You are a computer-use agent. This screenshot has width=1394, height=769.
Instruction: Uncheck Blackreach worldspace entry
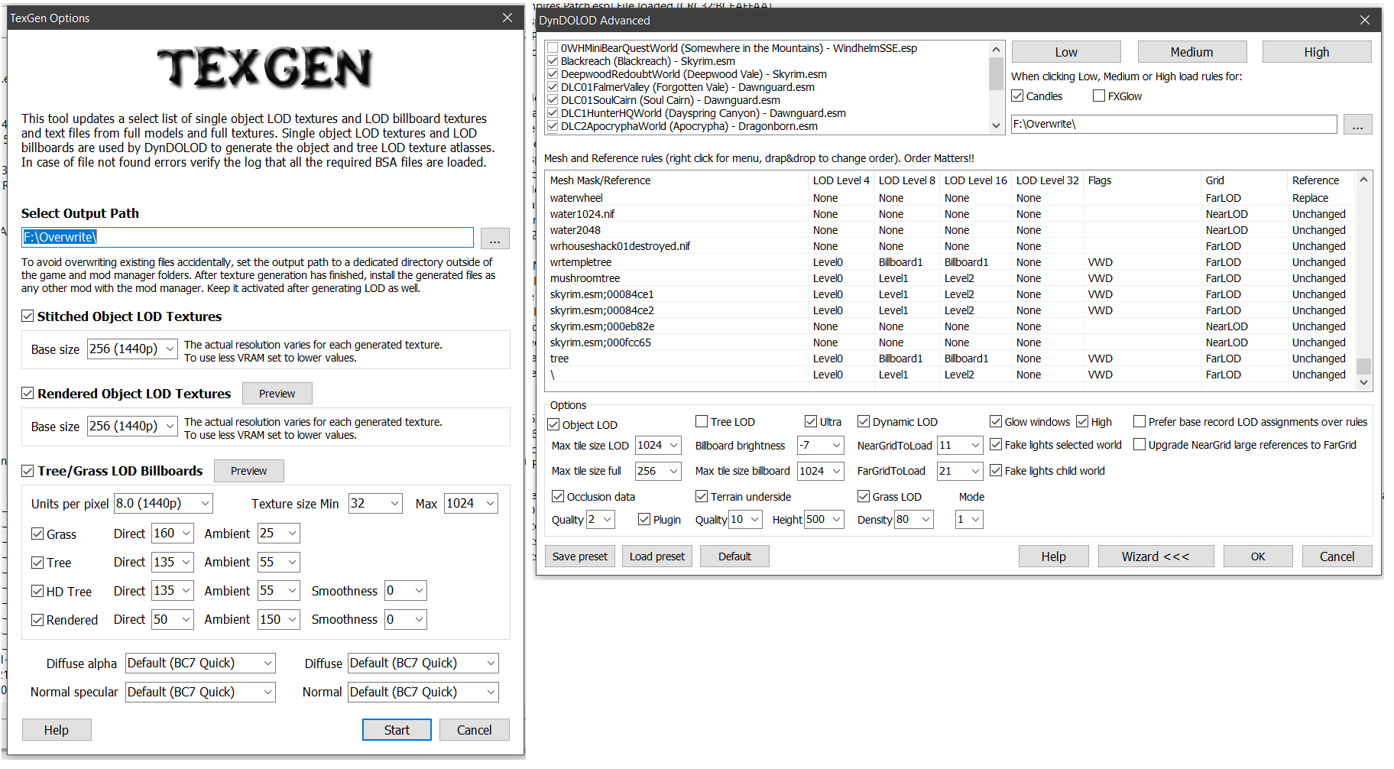pyautogui.click(x=553, y=61)
